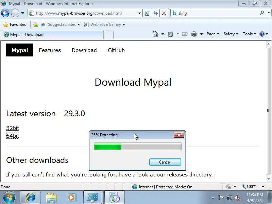Expand the Feeds dropdown arrow
Image resolution: width=272 pixels, height=204 pixels.
coord(178,34)
